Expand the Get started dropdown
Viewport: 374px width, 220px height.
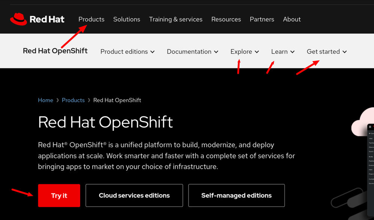point(326,52)
